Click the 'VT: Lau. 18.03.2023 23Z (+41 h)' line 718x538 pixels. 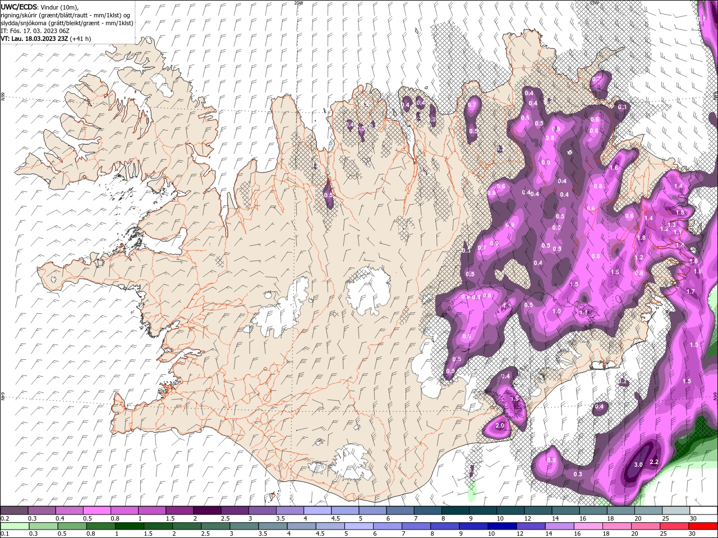tap(46, 39)
